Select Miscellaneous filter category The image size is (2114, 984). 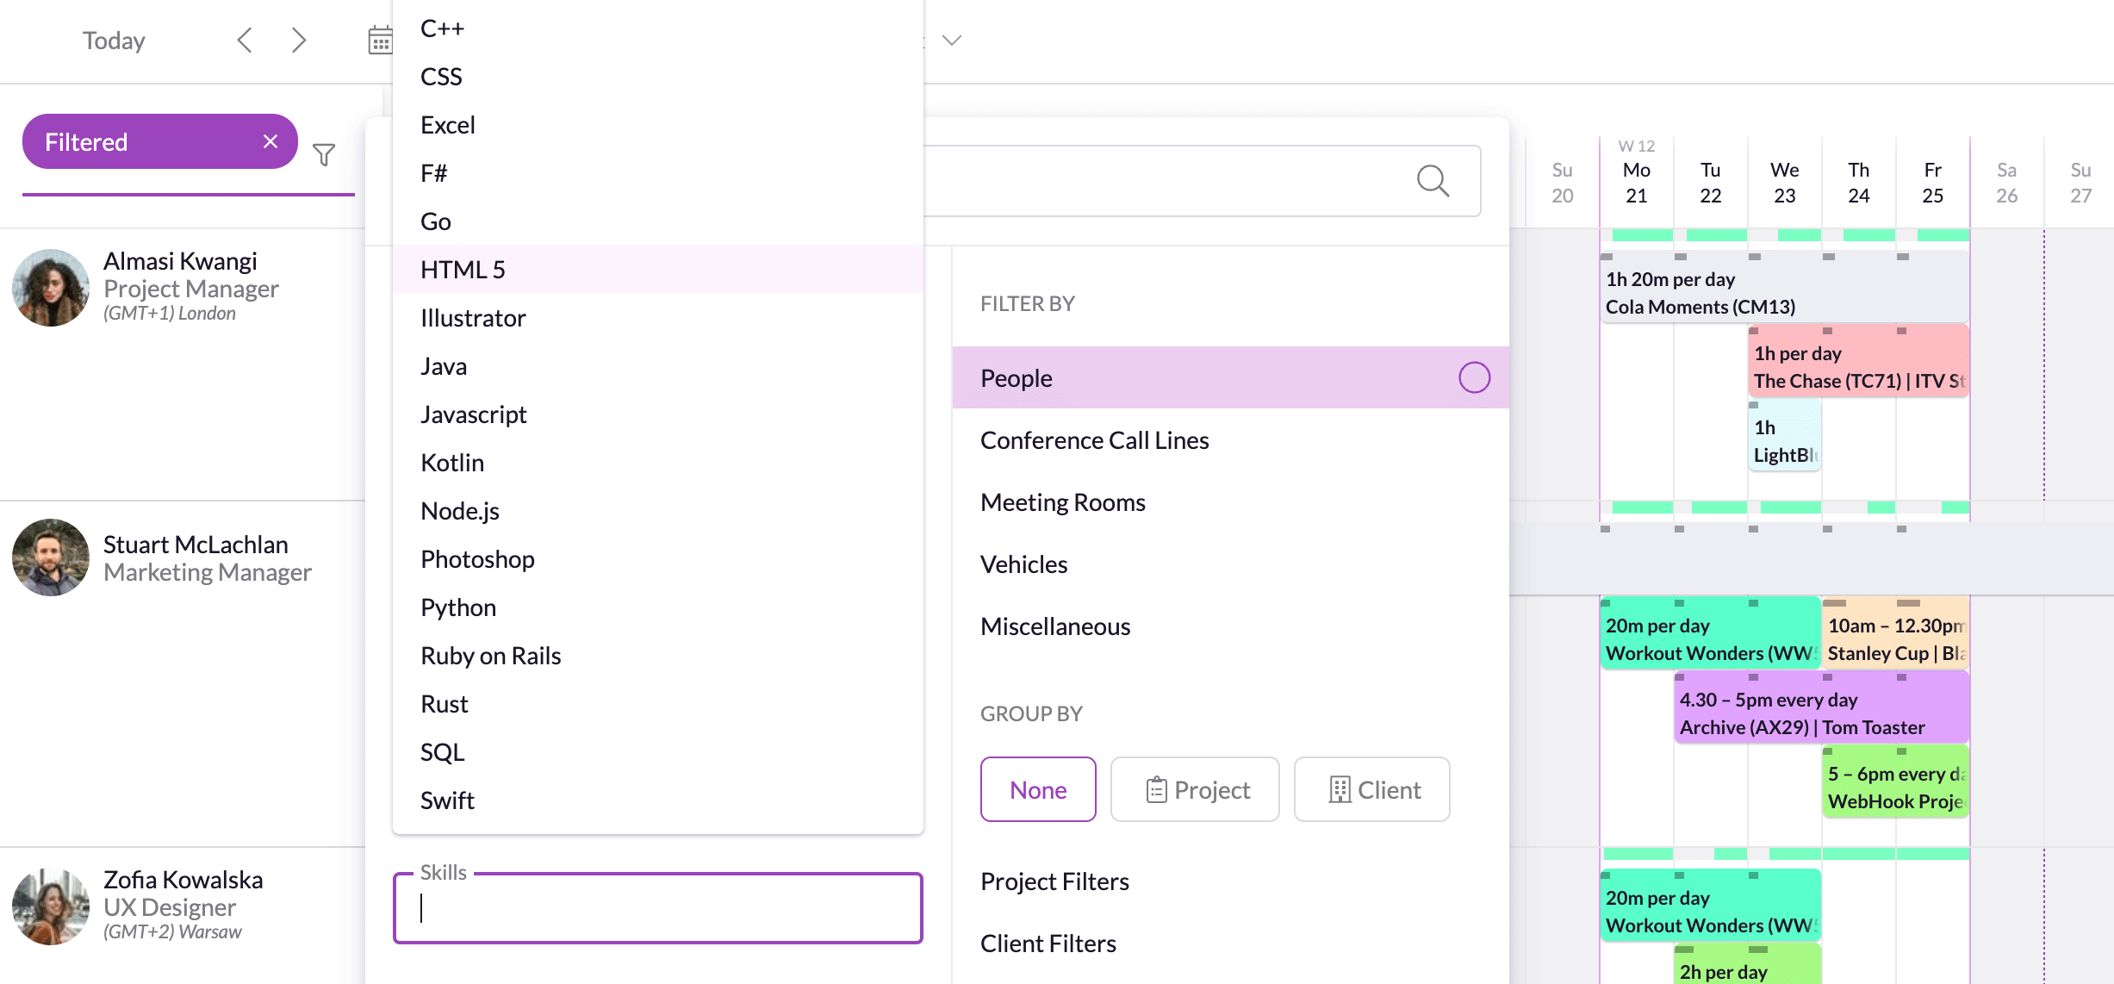click(1055, 626)
